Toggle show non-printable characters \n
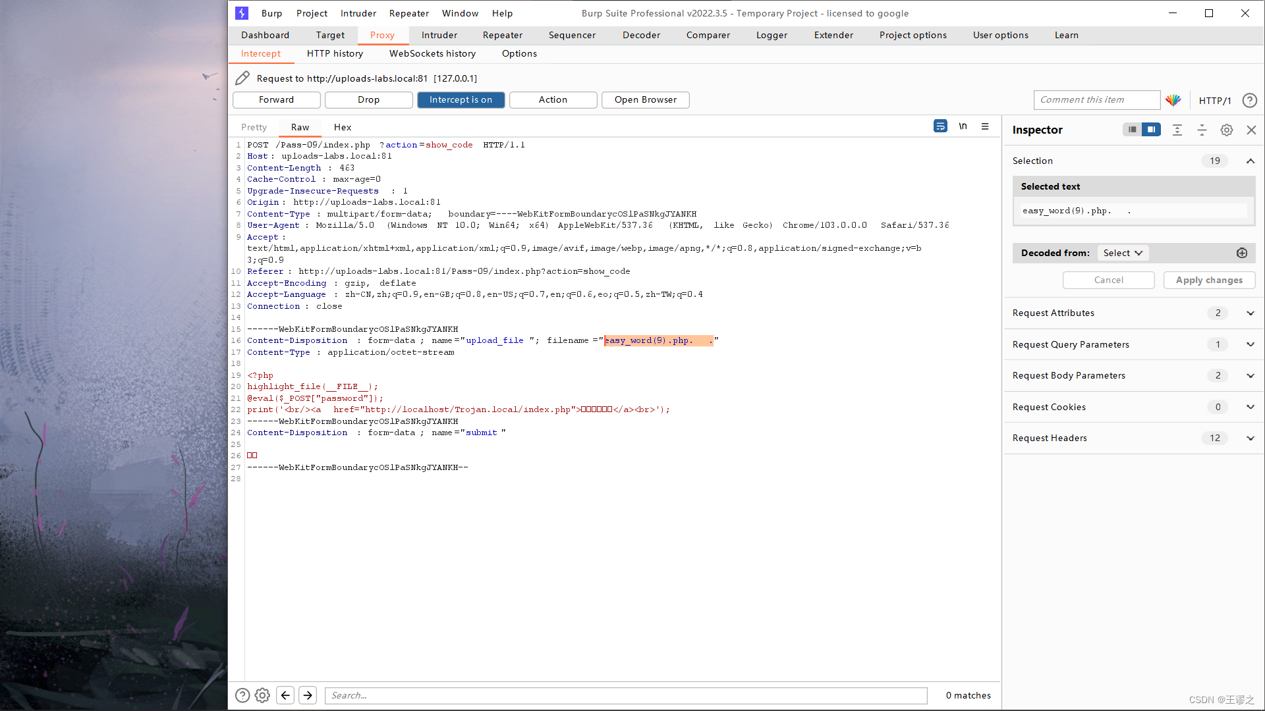Viewport: 1265px width, 711px height. 963,126
